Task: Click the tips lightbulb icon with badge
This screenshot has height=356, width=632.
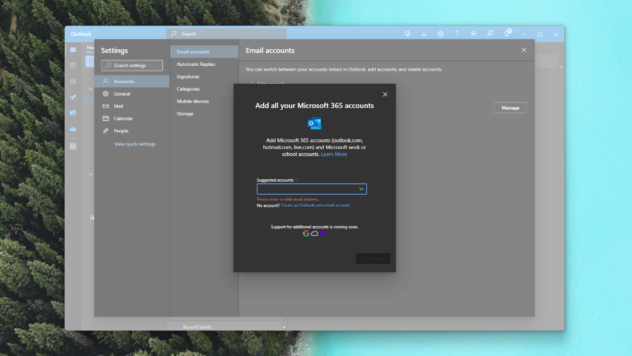Action: (506, 34)
